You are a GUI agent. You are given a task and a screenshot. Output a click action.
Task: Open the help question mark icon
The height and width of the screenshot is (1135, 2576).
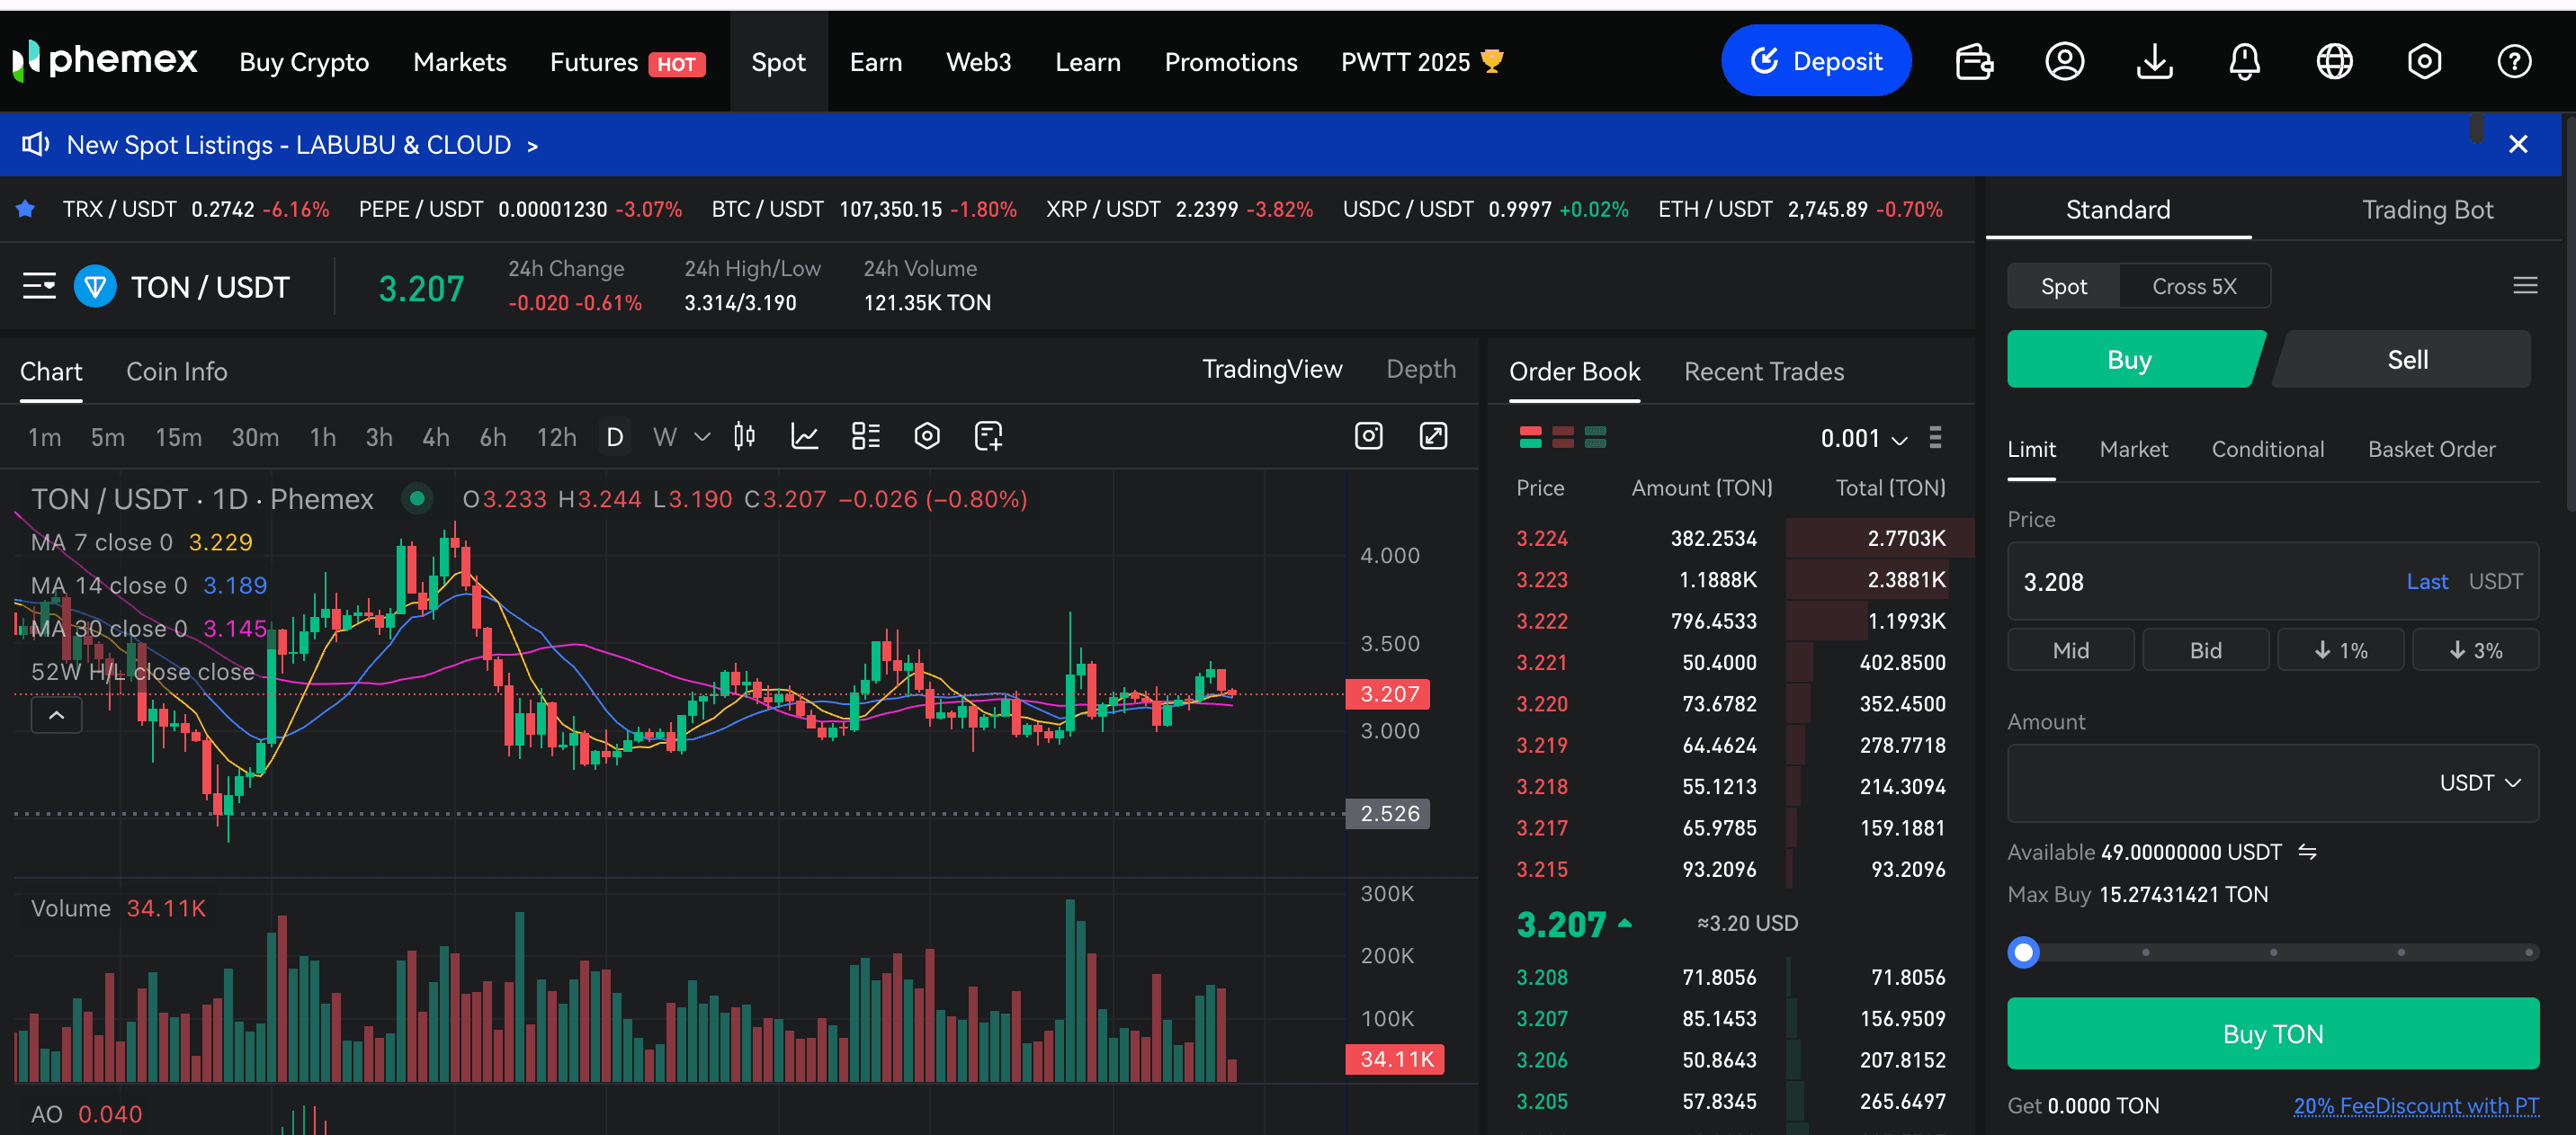(2514, 62)
